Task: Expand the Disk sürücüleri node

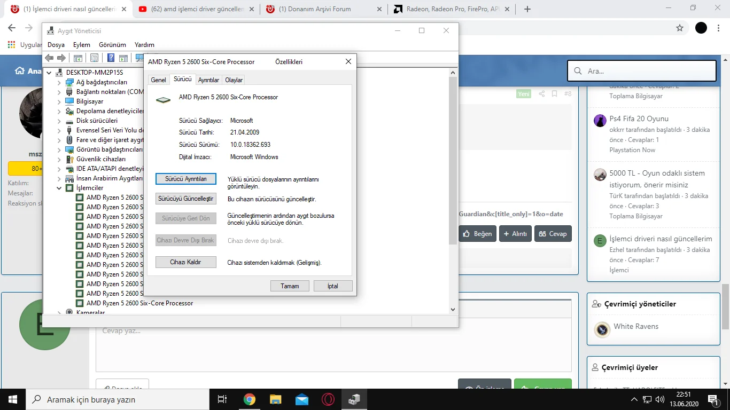Action: [x=59, y=121]
